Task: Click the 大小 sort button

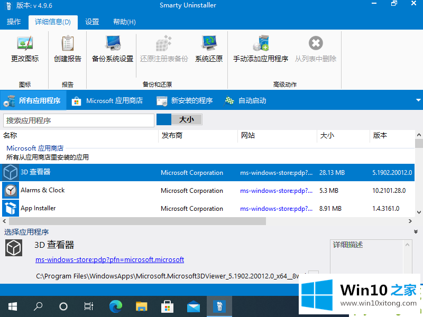Action: 187,119
